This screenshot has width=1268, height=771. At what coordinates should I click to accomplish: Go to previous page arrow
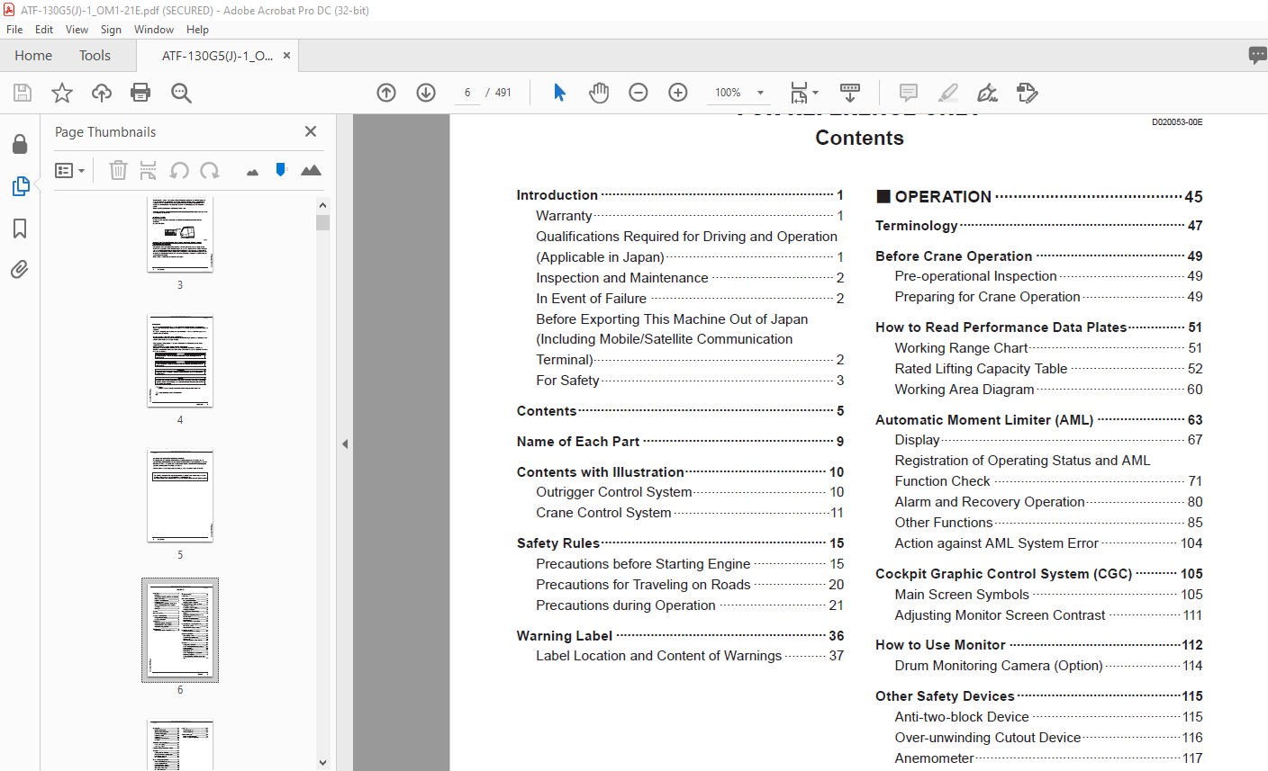pyautogui.click(x=386, y=93)
